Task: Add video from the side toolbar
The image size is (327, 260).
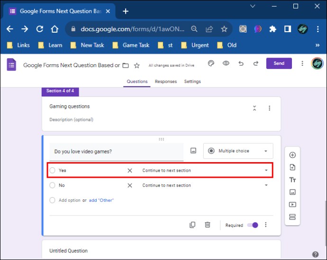Action: point(292,205)
